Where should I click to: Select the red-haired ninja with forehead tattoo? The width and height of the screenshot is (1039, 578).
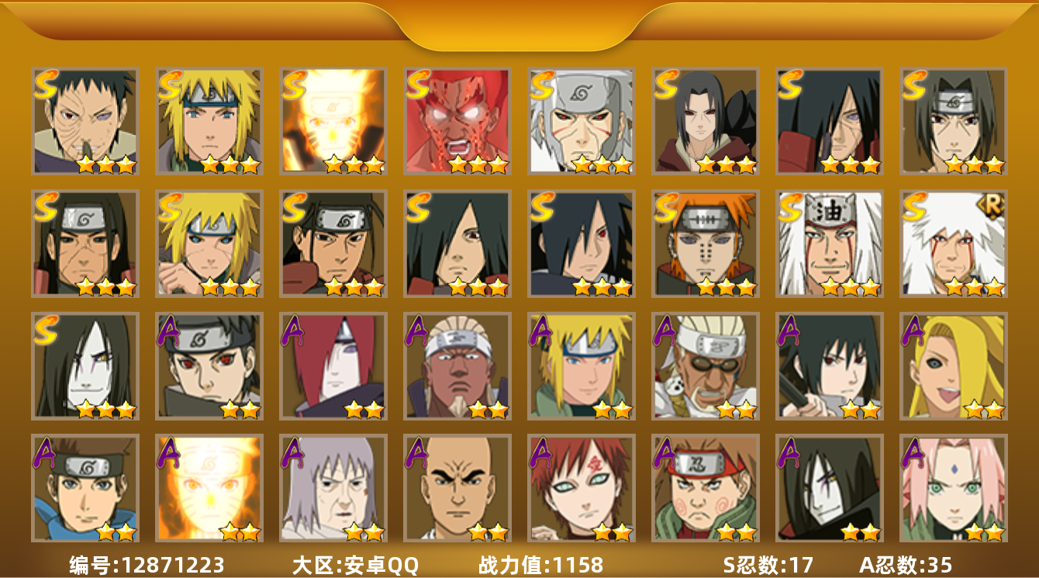(x=581, y=489)
